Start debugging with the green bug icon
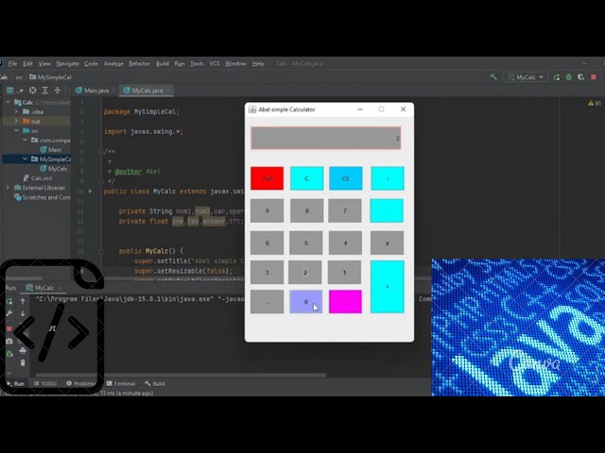Screen dimensions: 605x453 pyautogui.click(x=569, y=77)
